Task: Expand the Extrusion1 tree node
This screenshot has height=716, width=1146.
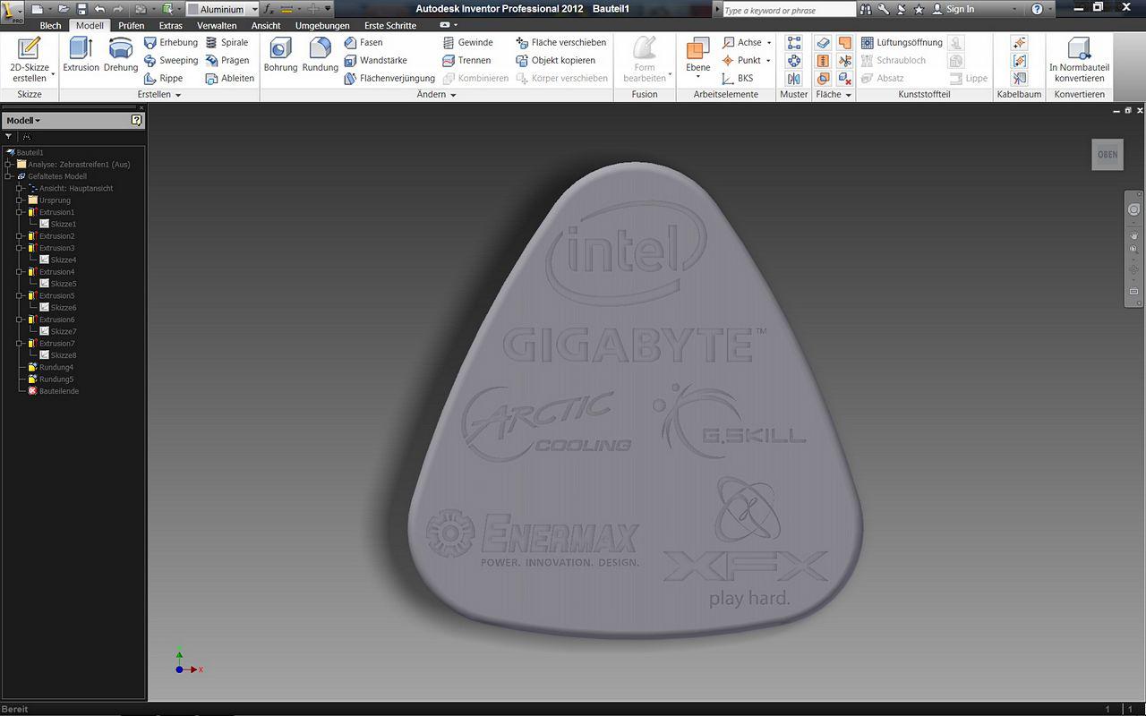Action: click(x=20, y=212)
